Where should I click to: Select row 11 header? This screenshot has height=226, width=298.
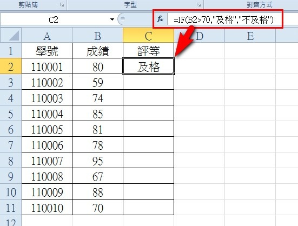click(11, 207)
